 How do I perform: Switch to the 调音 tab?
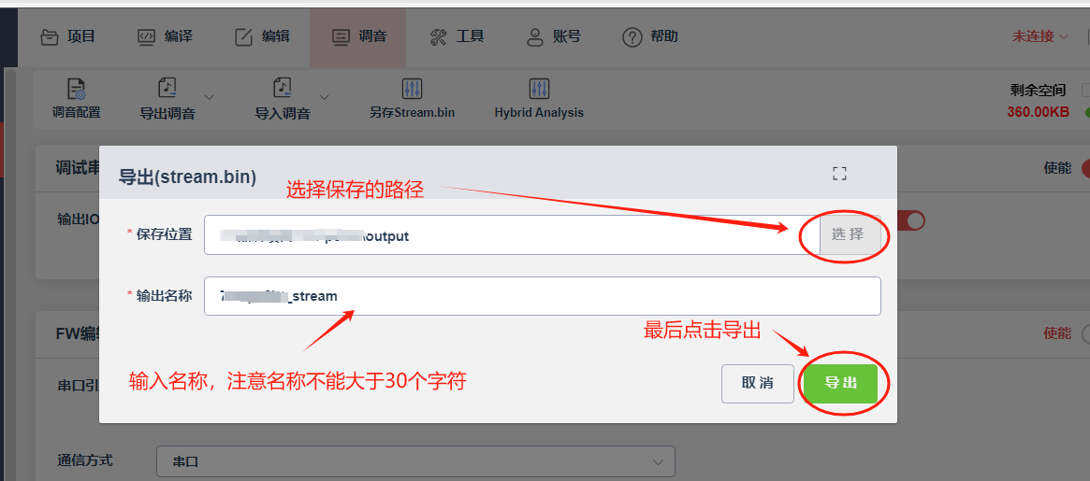[x=358, y=36]
